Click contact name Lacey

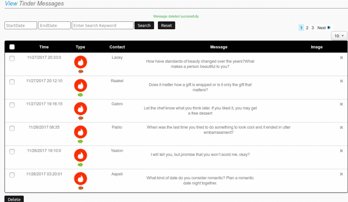tap(117, 57)
